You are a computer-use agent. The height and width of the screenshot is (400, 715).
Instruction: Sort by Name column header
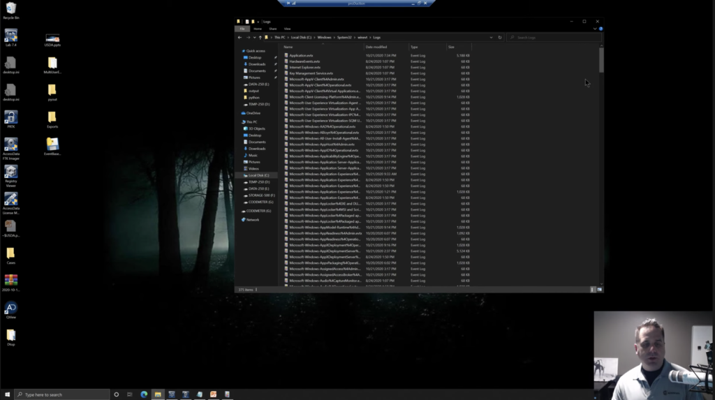coord(323,47)
